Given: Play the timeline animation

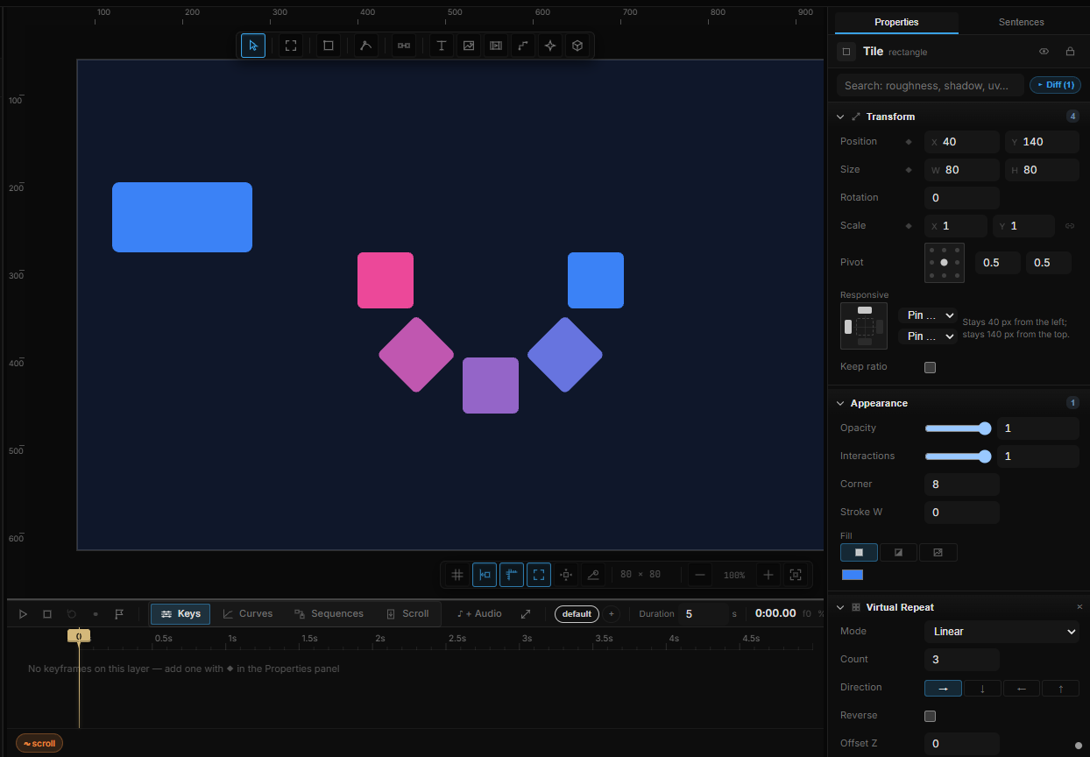Looking at the screenshot, I should 24,614.
